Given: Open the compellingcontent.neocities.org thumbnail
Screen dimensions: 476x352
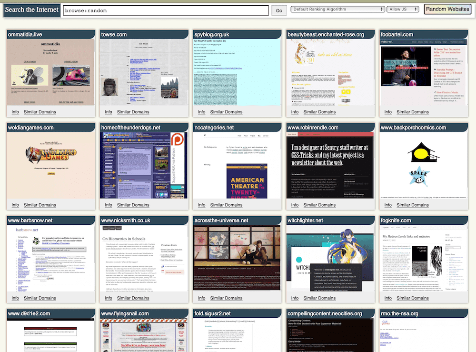Looking at the screenshot, I should (x=330, y=335).
